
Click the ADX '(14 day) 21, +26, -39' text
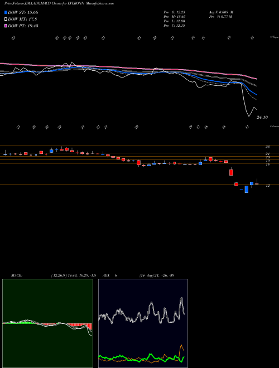tap(156, 275)
